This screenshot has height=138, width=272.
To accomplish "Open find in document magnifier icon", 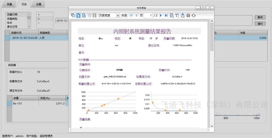I will pyautogui.click(x=172, y=15).
